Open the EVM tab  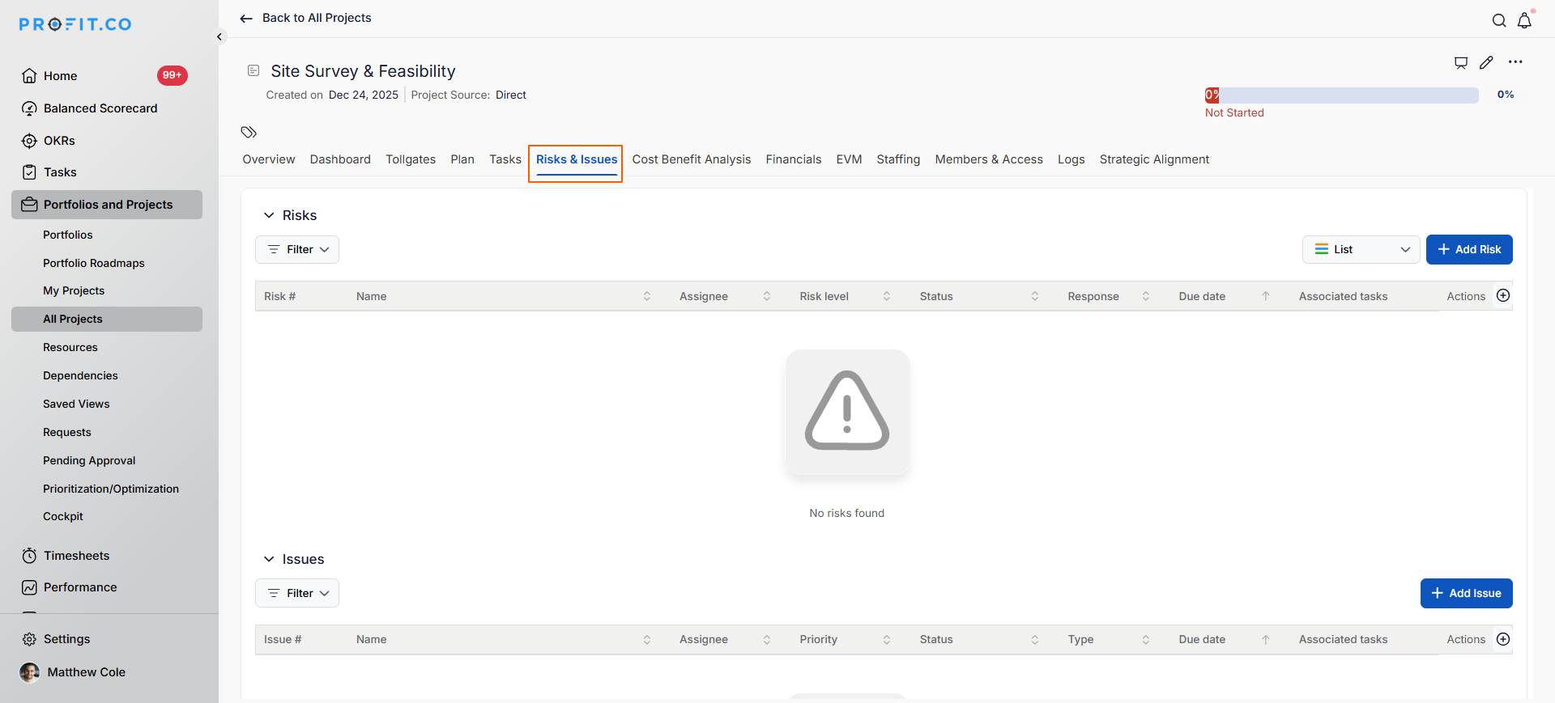pyautogui.click(x=849, y=159)
